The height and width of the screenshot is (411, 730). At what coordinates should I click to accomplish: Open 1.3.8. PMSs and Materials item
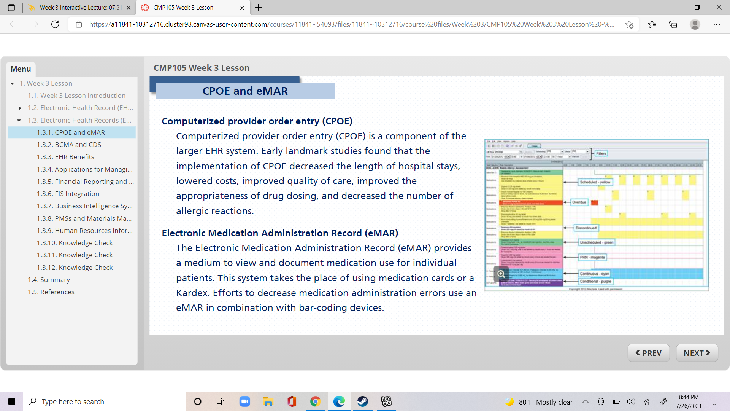point(84,218)
